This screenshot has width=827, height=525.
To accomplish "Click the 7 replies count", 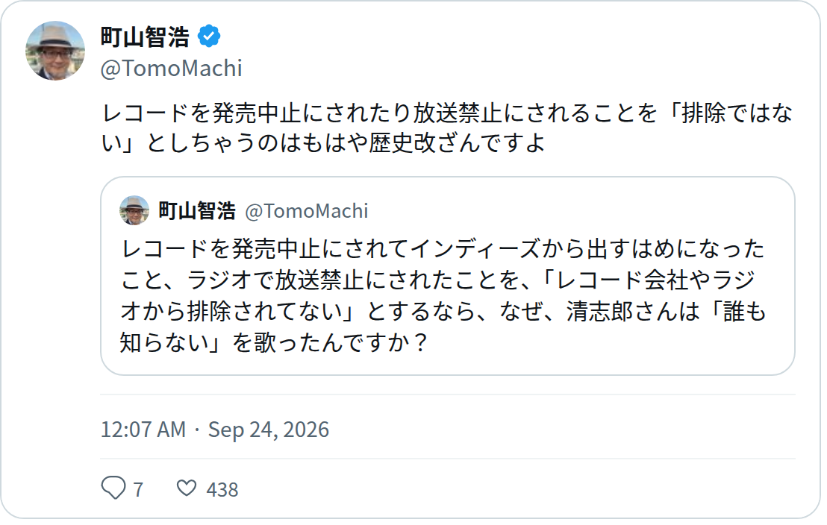I will (138, 490).
